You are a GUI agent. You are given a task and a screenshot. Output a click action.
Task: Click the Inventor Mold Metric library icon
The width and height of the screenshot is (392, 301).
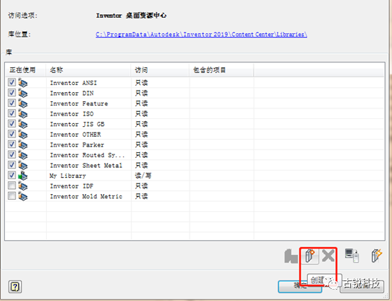click(x=23, y=196)
